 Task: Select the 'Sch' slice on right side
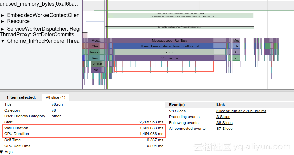click(236, 52)
